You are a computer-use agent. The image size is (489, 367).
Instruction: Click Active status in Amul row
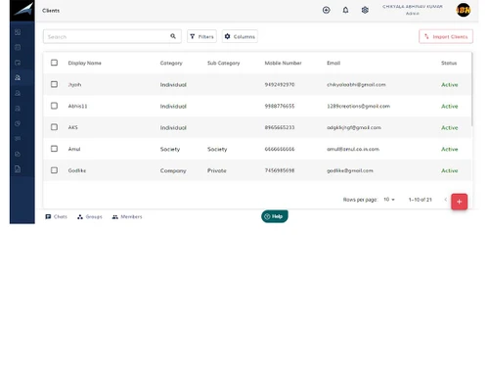coord(450,149)
